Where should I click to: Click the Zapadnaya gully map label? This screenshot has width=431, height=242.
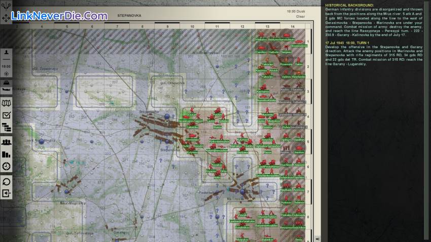coord(45,68)
